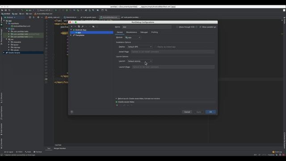Click the Name input field
Viewport: 286px width, 161px height.
pyautogui.click(x=147, y=27)
